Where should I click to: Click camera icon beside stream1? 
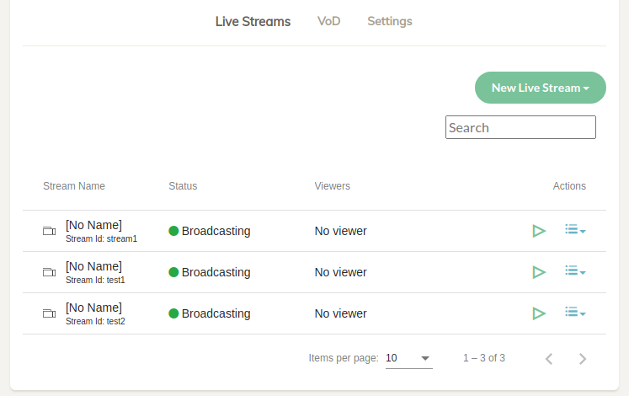(49, 231)
